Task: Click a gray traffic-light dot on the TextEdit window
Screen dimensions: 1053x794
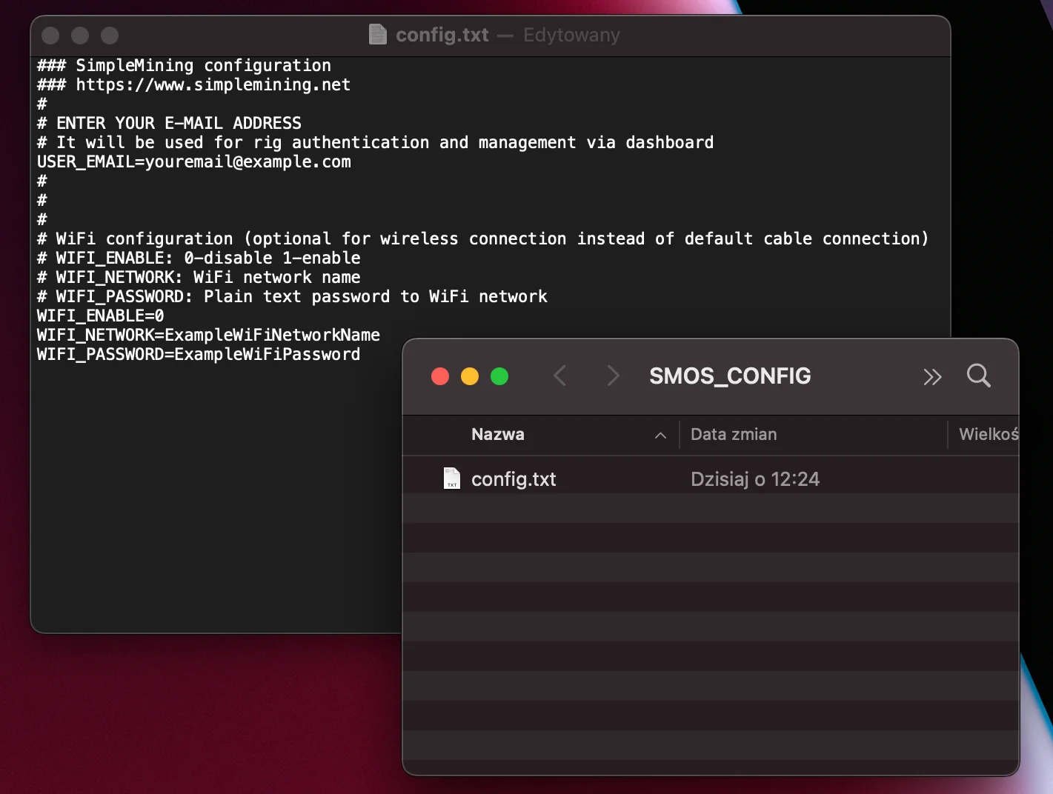Action: [x=80, y=35]
